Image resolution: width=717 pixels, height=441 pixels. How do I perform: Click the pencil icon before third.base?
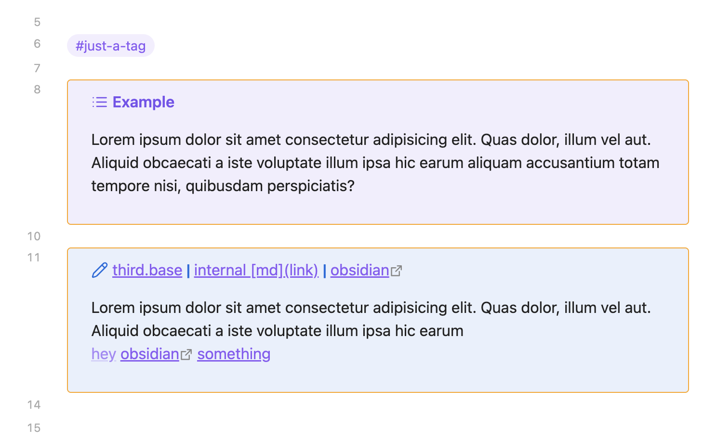tap(99, 270)
